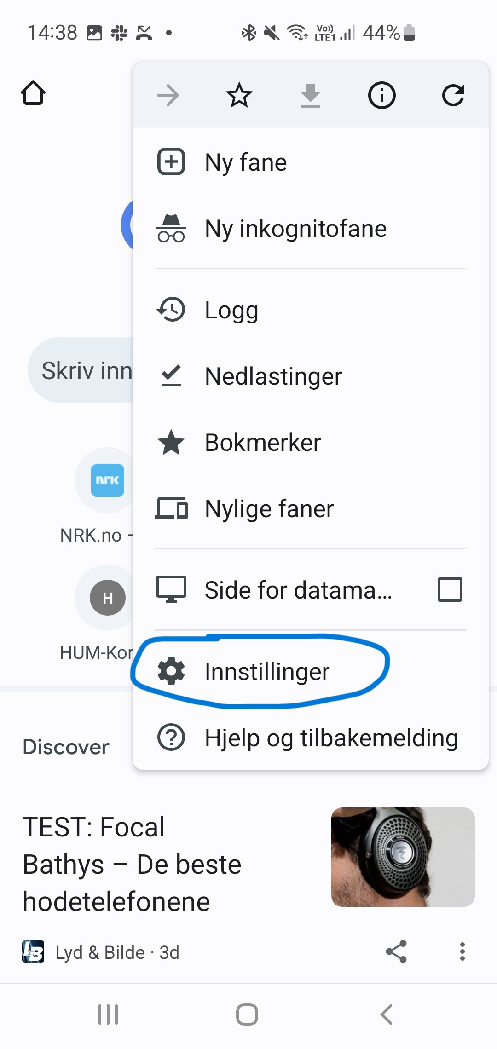Screen dimensions: 497x1049
Task: Open Ny fane menu item
Action: tap(246, 162)
